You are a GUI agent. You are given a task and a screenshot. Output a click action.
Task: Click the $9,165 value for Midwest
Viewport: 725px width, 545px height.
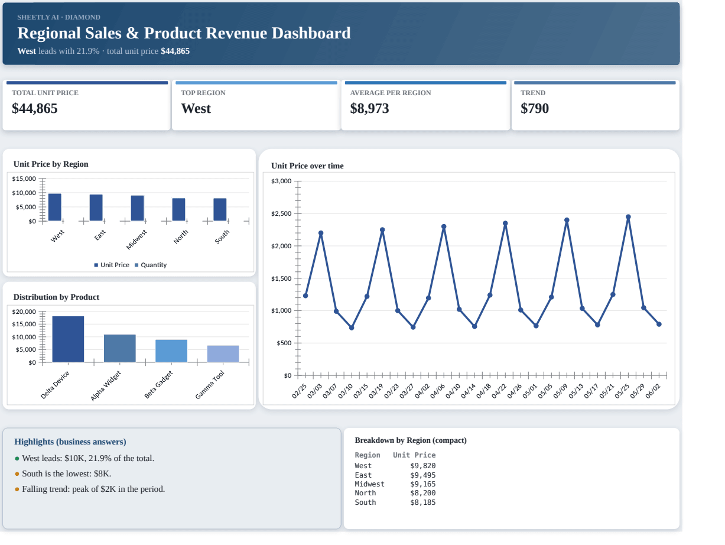[423, 484]
